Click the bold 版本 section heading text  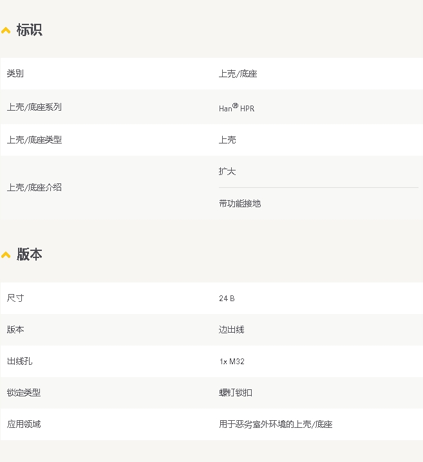(29, 254)
